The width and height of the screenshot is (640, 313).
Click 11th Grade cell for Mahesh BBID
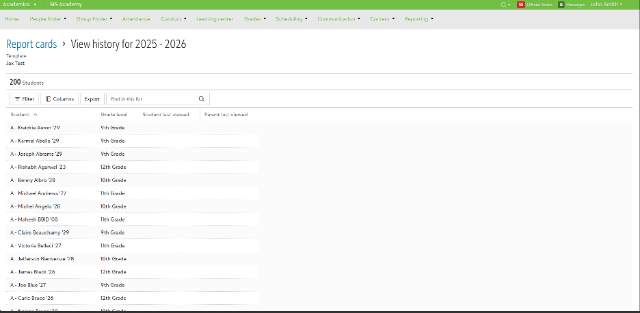pyautogui.click(x=113, y=219)
